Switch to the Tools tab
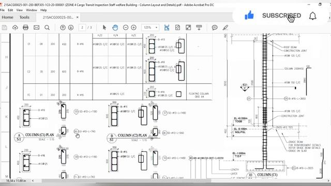331x186 pixels. tap(24, 17)
